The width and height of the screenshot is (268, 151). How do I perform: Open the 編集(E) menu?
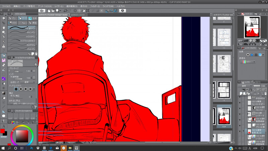point(17,6)
